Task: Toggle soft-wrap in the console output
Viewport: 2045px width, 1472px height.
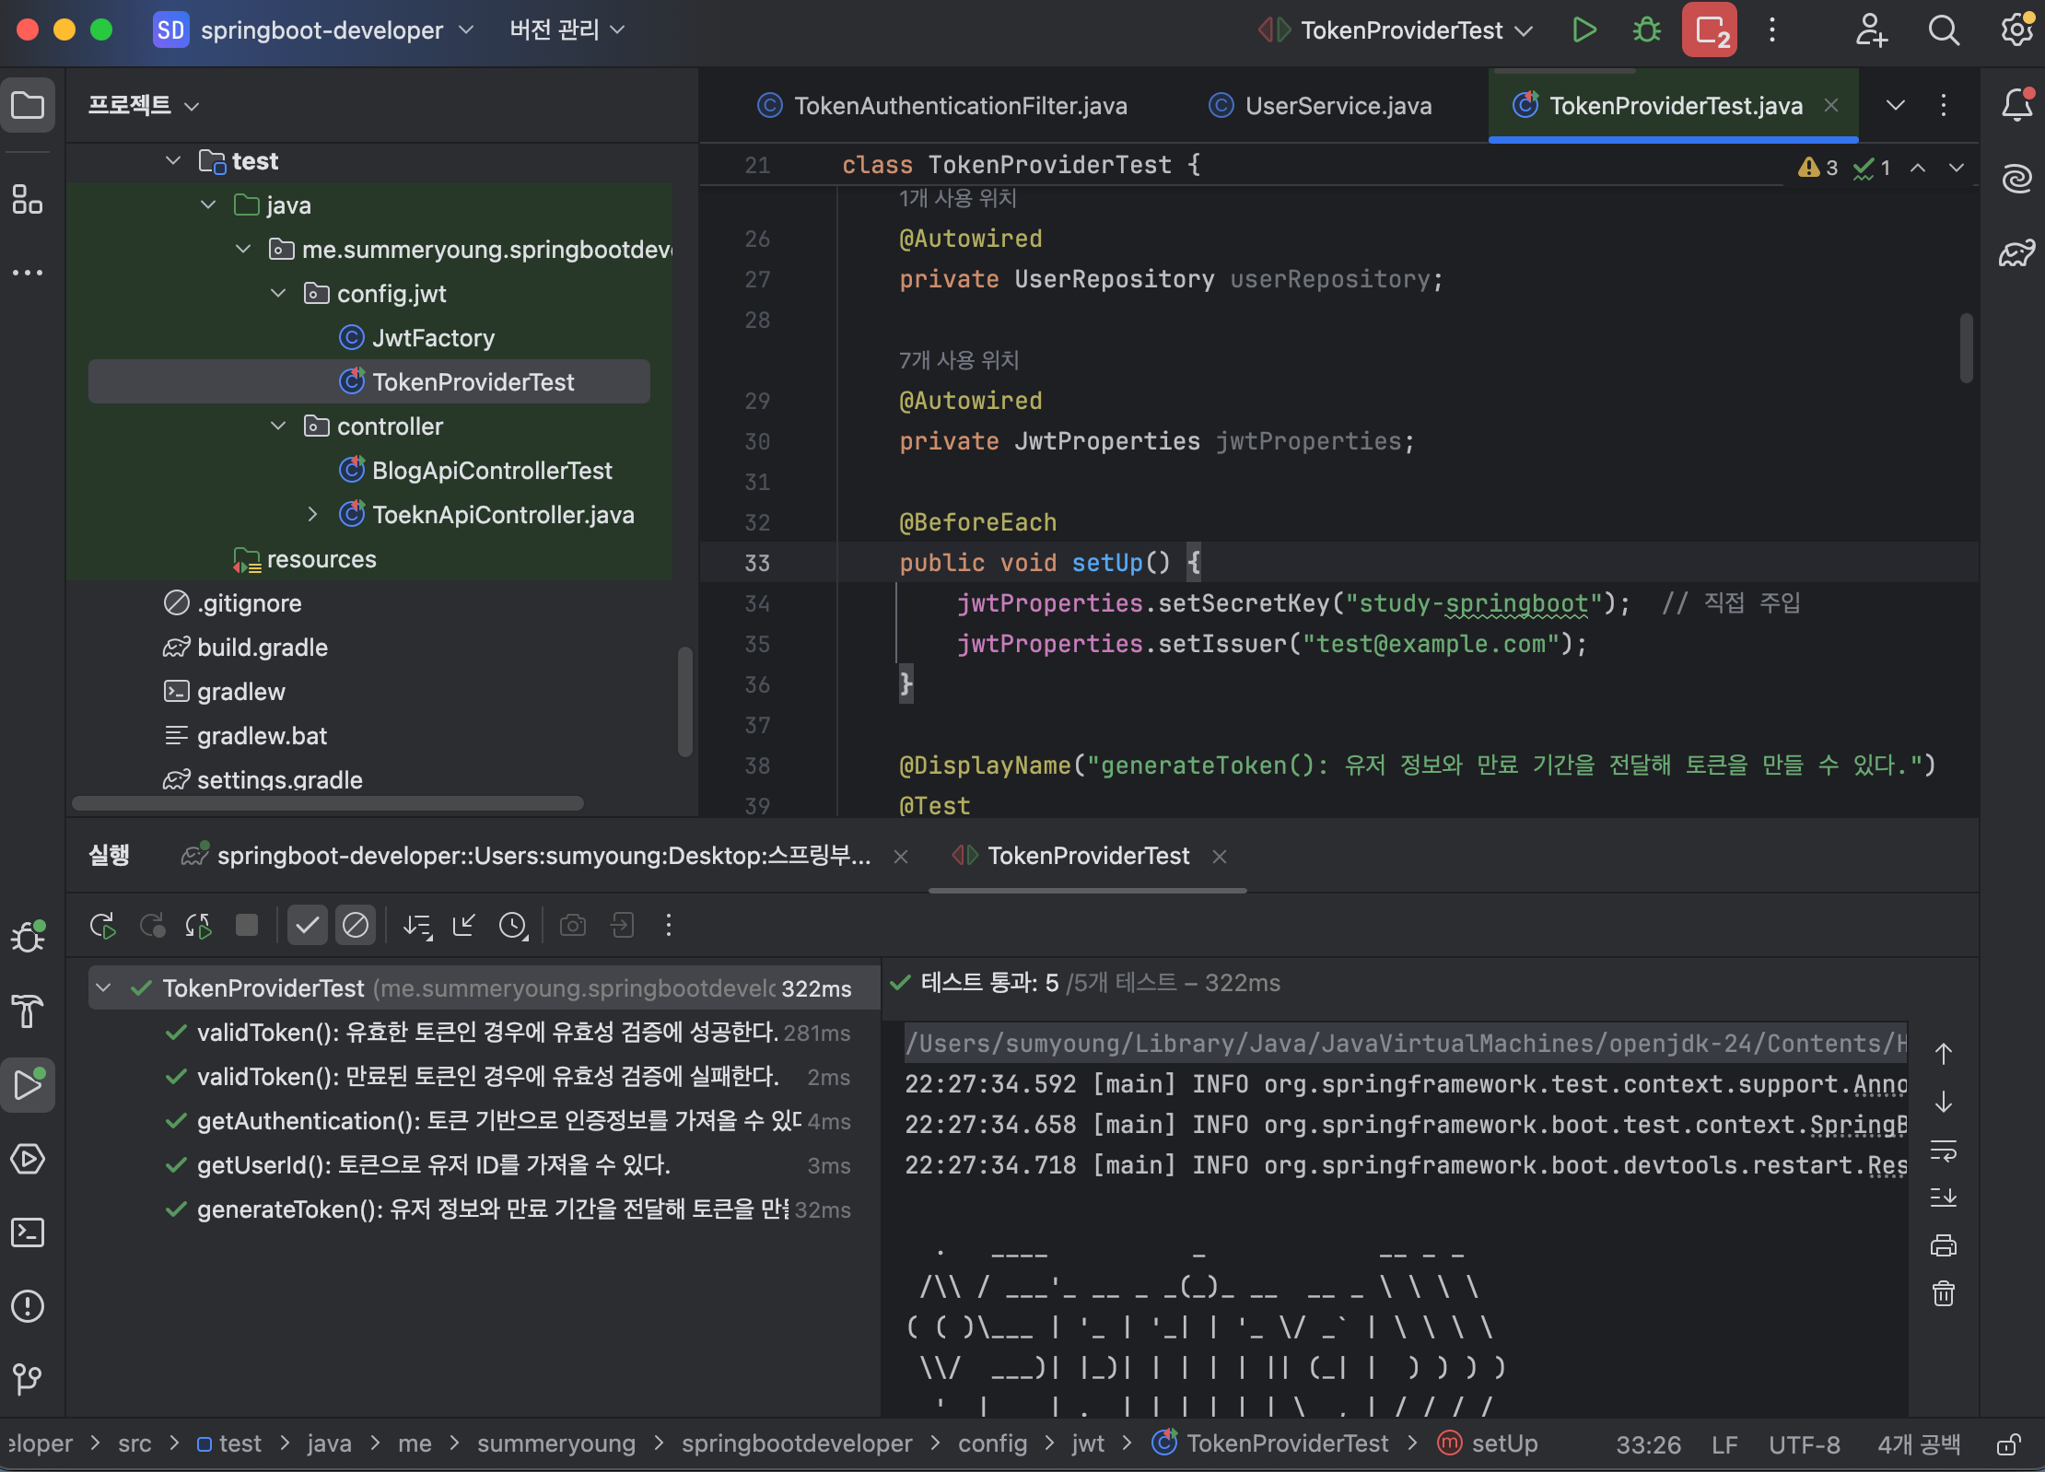Action: 1944,1151
